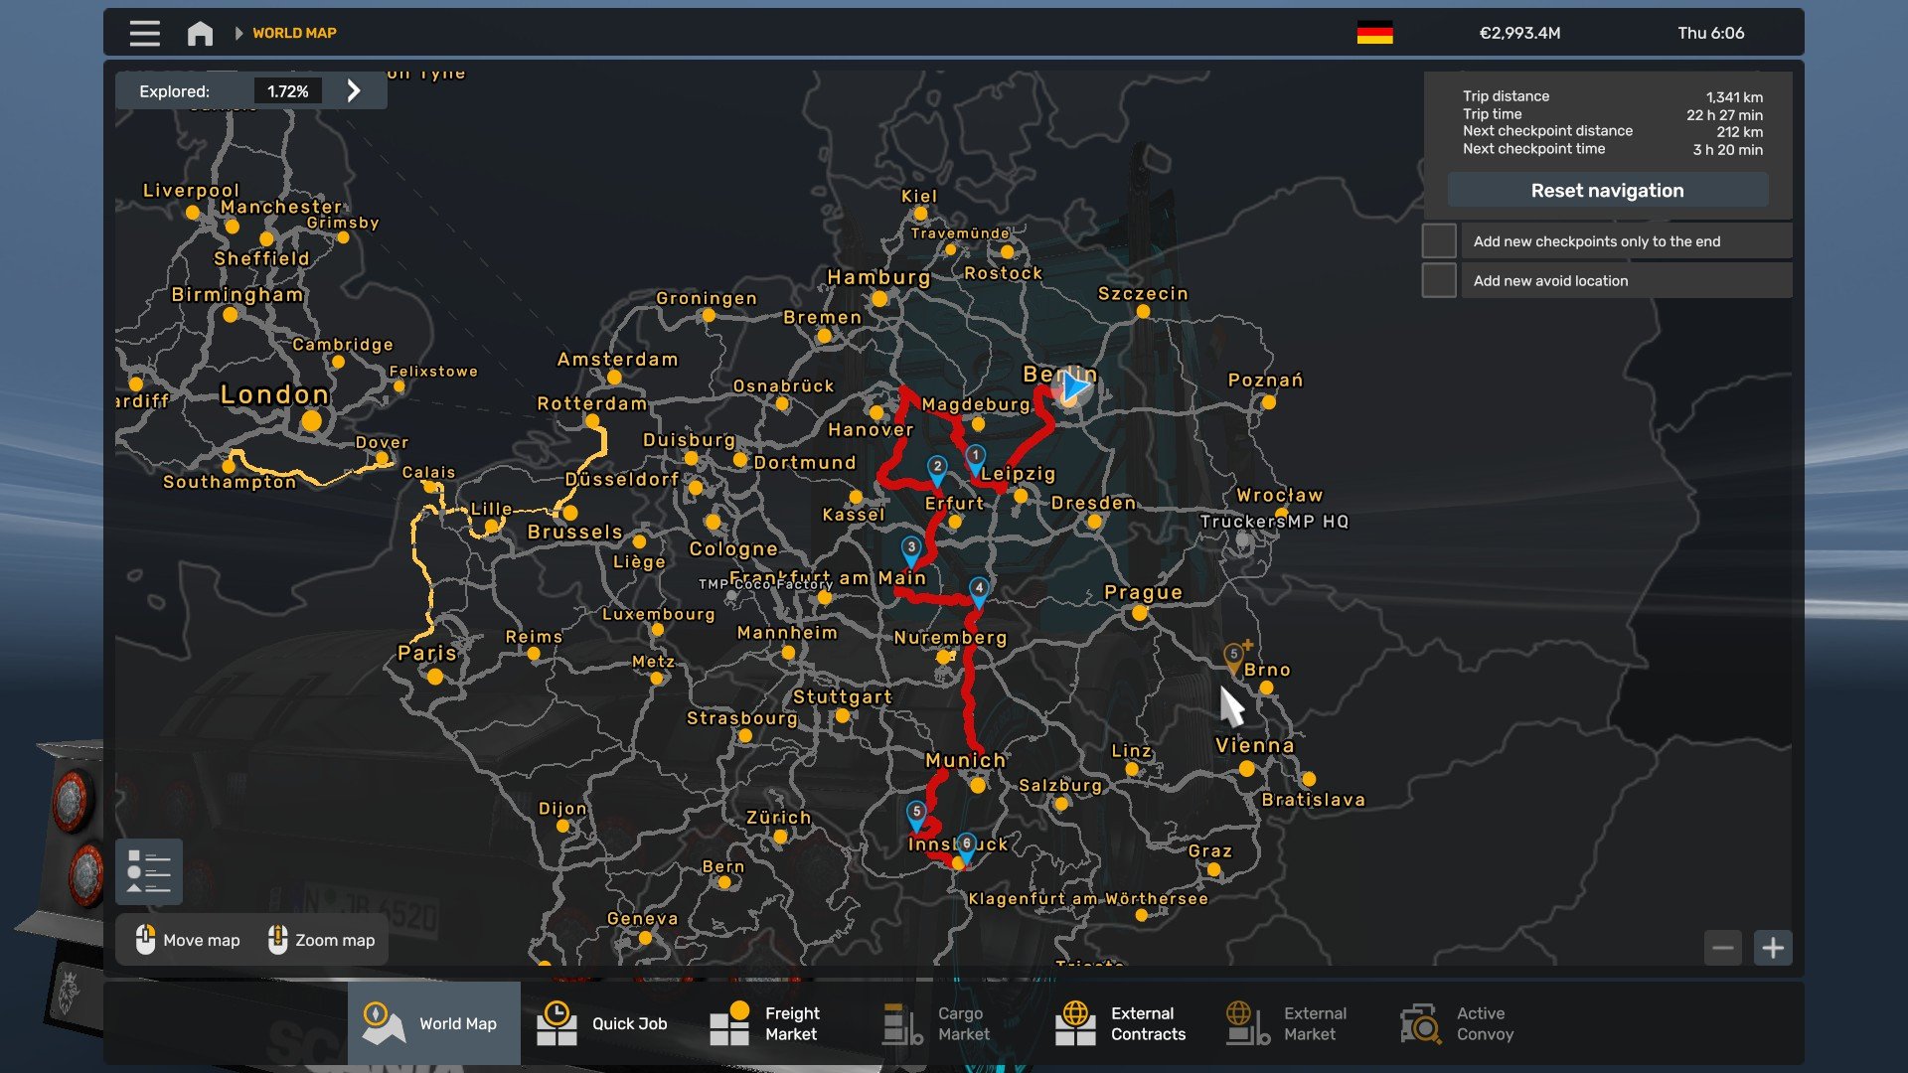
Task: Click the Trip time 22 h 27 min value
Action: click(1724, 115)
